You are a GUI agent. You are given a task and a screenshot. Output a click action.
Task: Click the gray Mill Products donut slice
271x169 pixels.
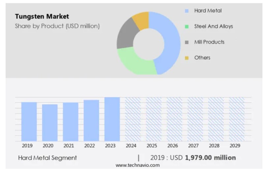pyautogui.click(x=125, y=35)
